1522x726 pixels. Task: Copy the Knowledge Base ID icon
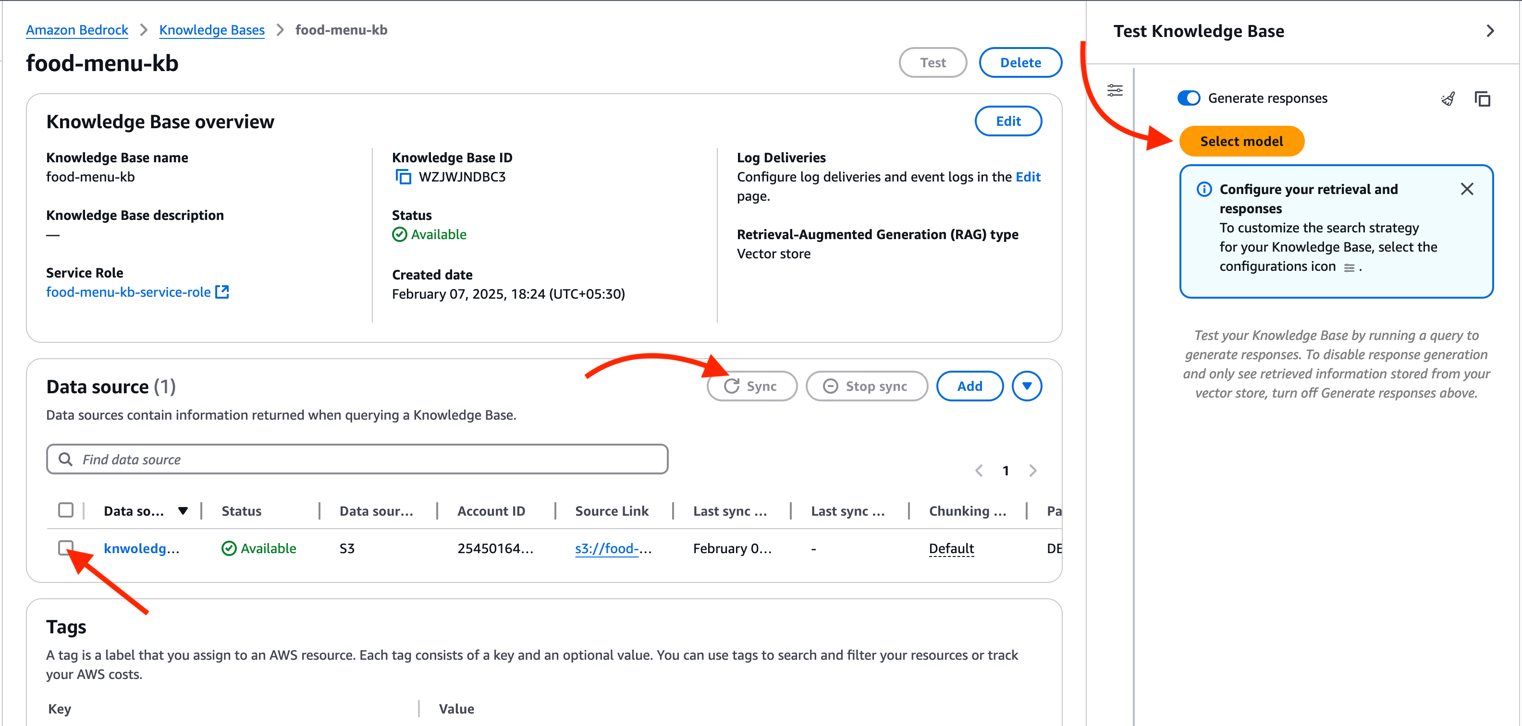point(403,177)
